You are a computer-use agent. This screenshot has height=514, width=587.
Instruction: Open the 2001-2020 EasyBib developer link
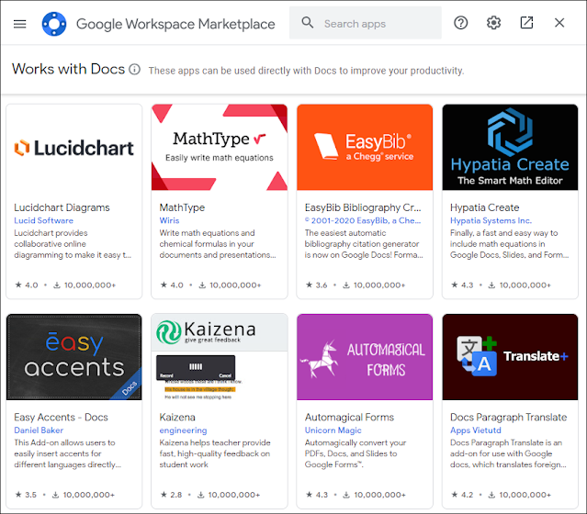(x=363, y=220)
